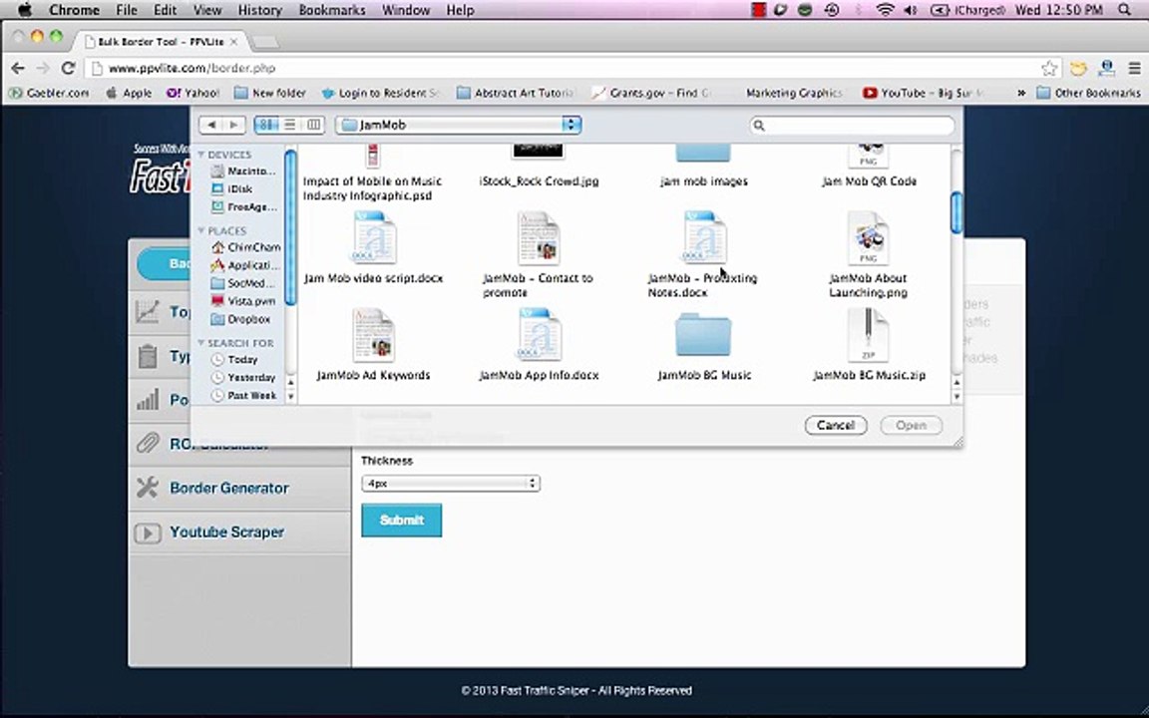Switch file dialog to icon view

tap(266, 125)
